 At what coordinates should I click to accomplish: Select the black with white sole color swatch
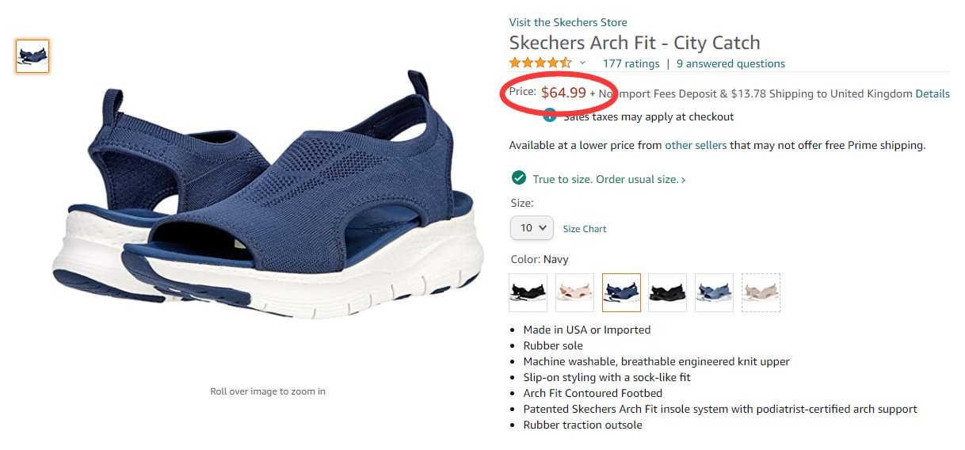(528, 293)
